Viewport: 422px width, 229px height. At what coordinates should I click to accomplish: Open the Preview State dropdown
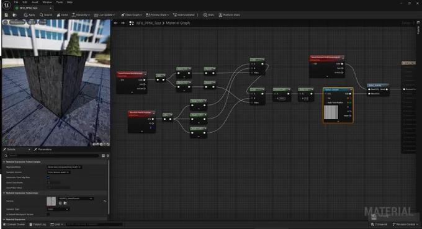pyautogui.click(x=158, y=15)
